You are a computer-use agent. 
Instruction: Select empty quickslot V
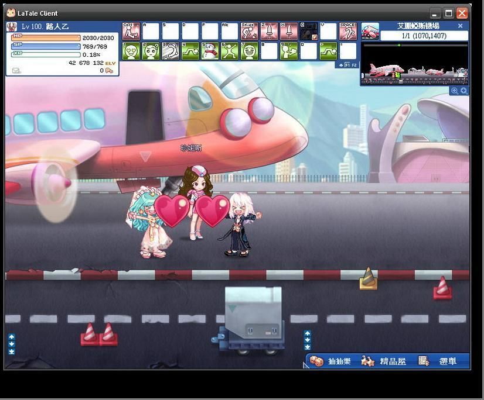coord(328,31)
